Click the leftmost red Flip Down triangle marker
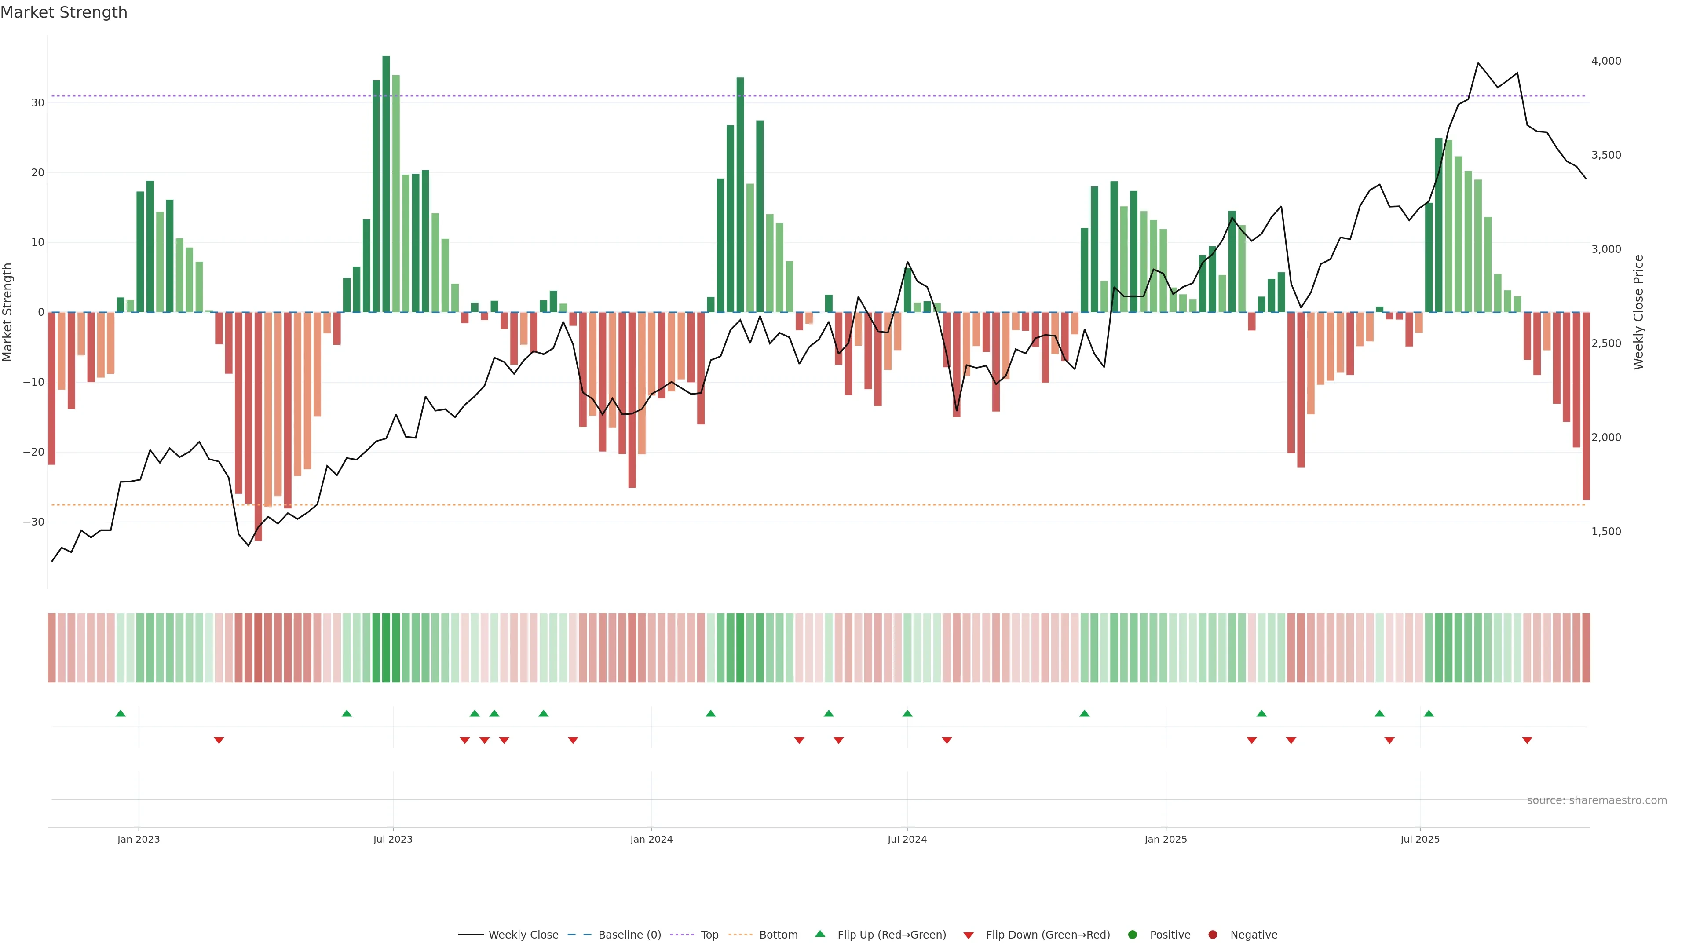The width and height of the screenshot is (1689, 950). pyautogui.click(x=219, y=740)
